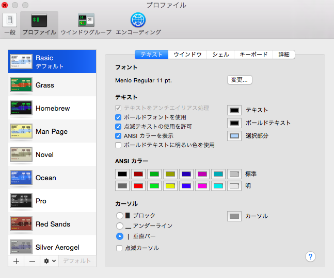Click the plus add profile button
This screenshot has height=278, width=334.
[x=16, y=261]
